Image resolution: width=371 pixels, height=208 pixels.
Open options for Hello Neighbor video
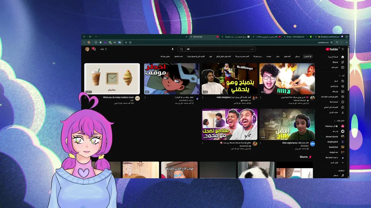pos(203,98)
